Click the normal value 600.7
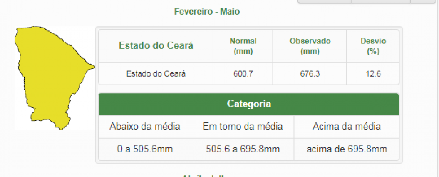The height and width of the screenshot is (177, 439). (243, 73)
